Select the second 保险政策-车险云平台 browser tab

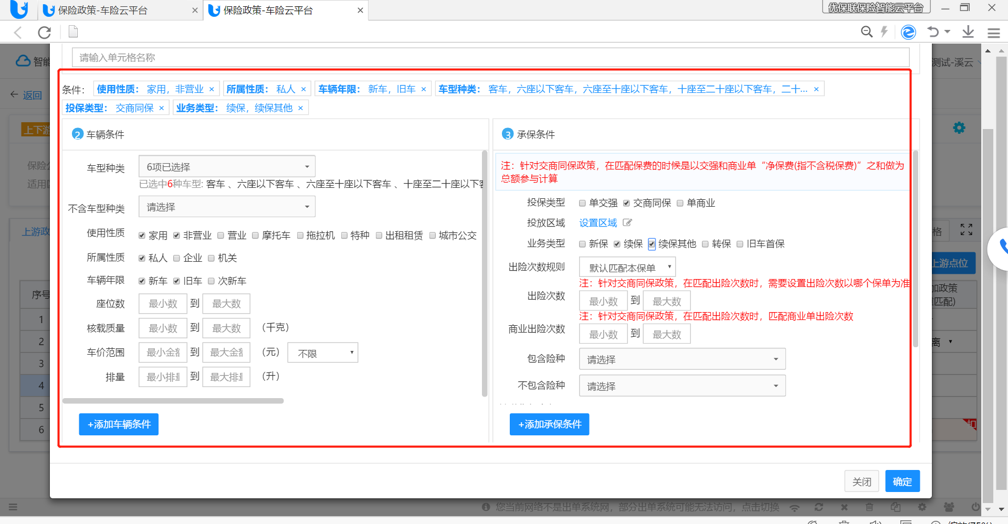286,10
